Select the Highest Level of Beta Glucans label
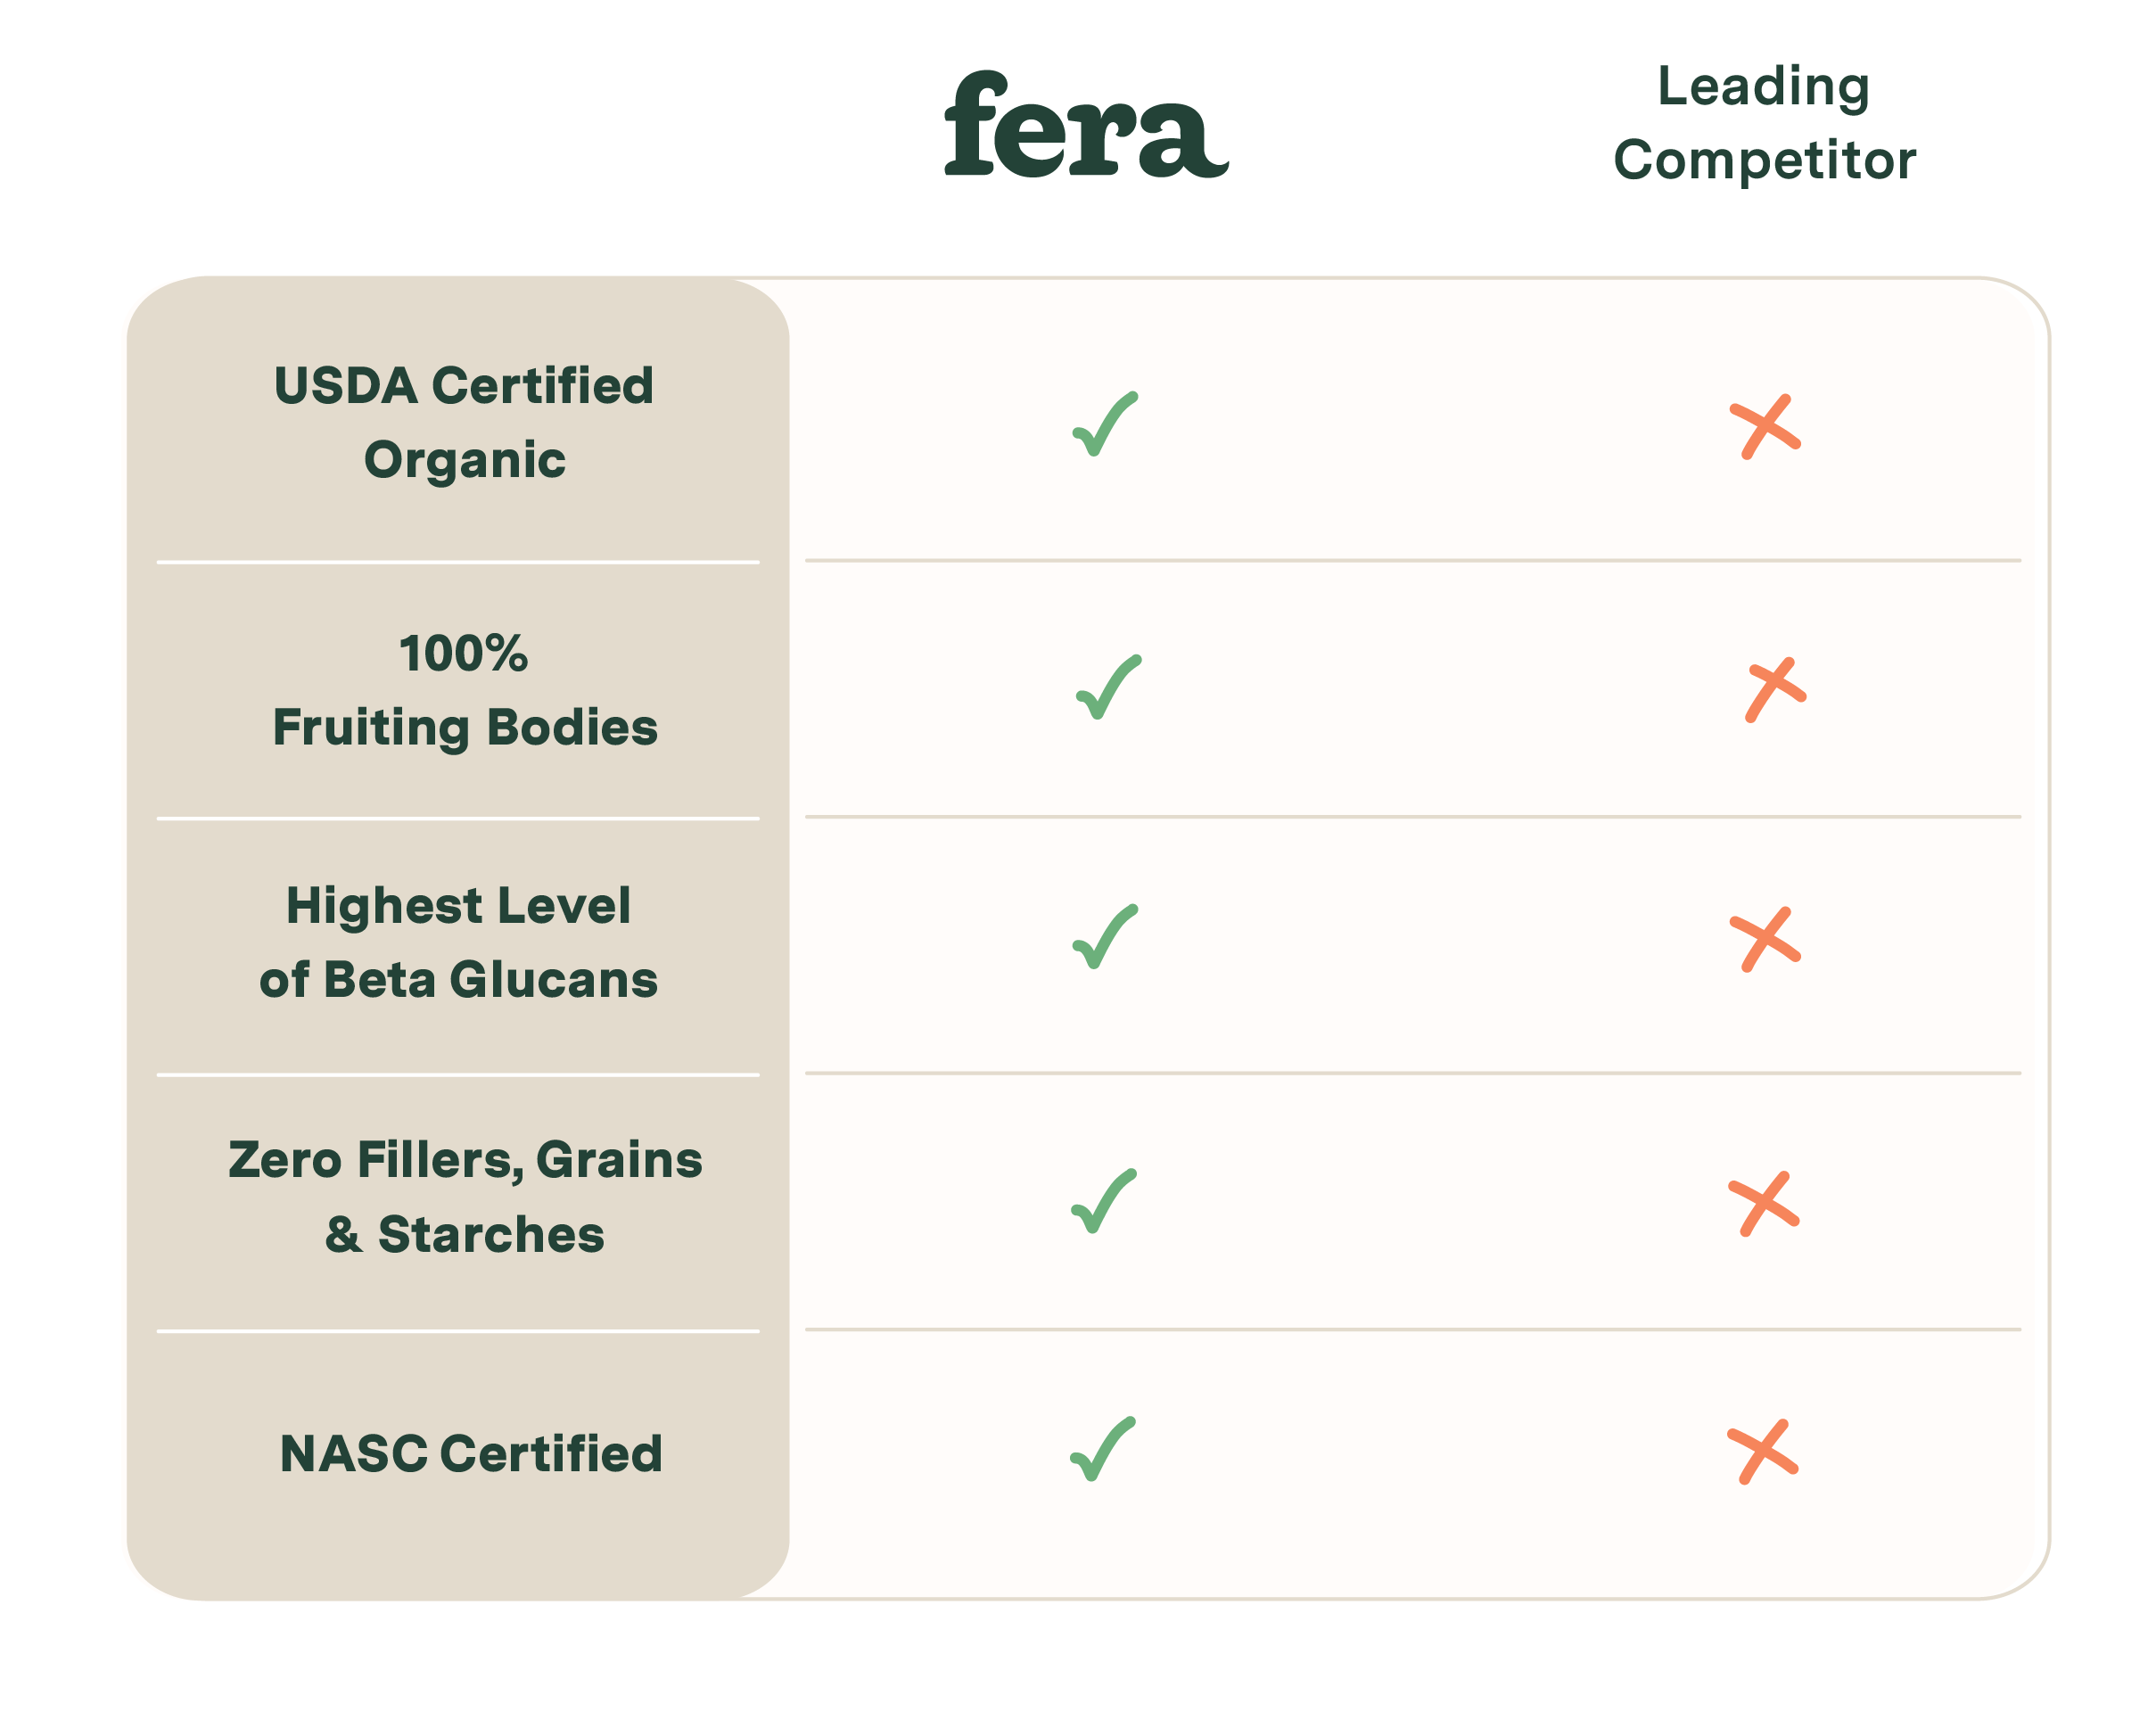The image size is (2156, 1720). tap(458, 942)
